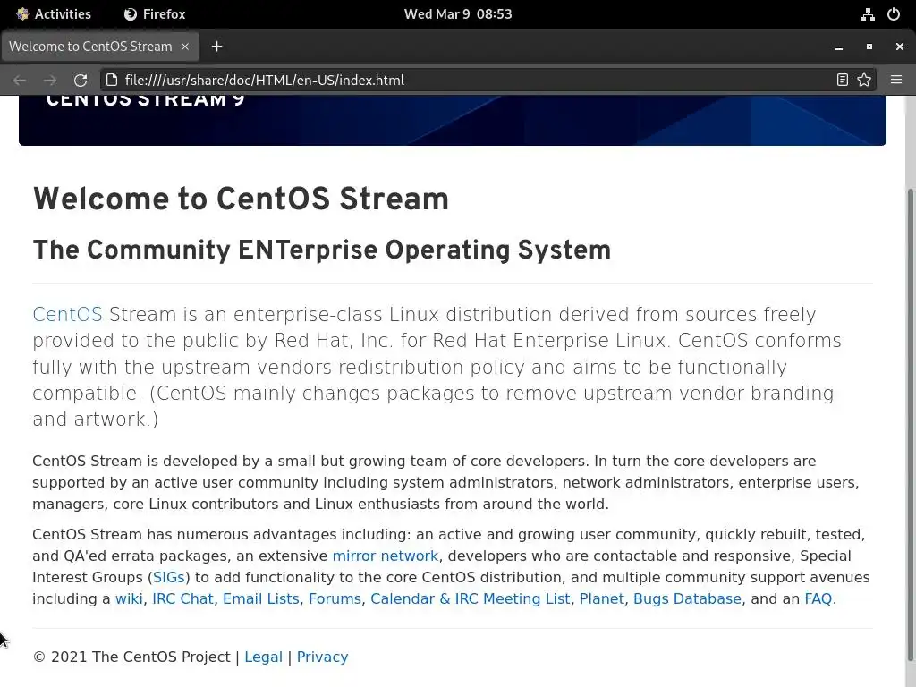Close the Welcome to CentOS Stream tab
Image resolution: width=916 pixels, height=687 pixels.
pos(185,47)
